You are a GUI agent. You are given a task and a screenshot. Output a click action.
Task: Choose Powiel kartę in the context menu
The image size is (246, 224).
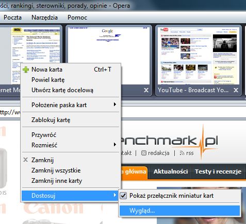71,80
